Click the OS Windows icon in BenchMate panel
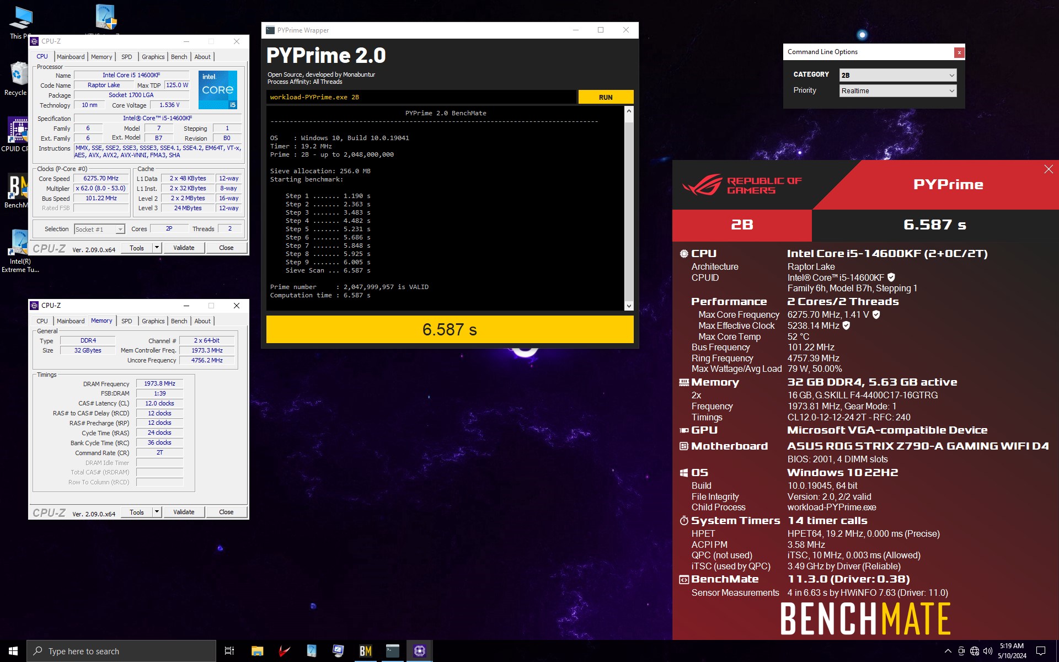The height and width of the screenshot is (662, 1059). (x=684, y=473)
